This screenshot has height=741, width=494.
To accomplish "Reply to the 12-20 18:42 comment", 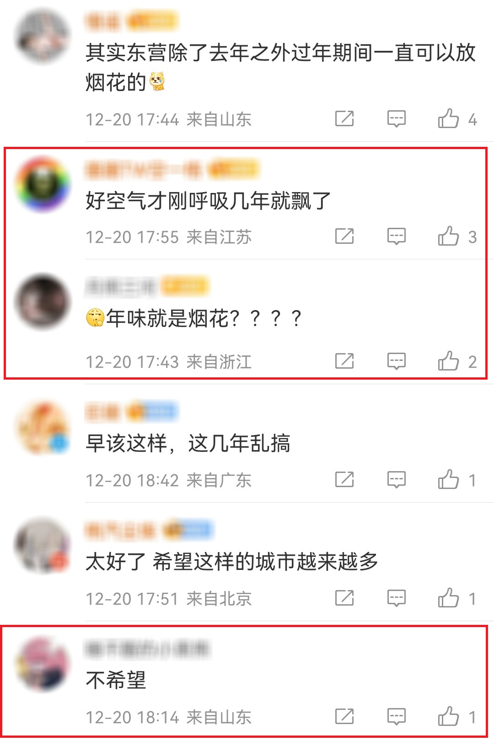I will 396,480.
